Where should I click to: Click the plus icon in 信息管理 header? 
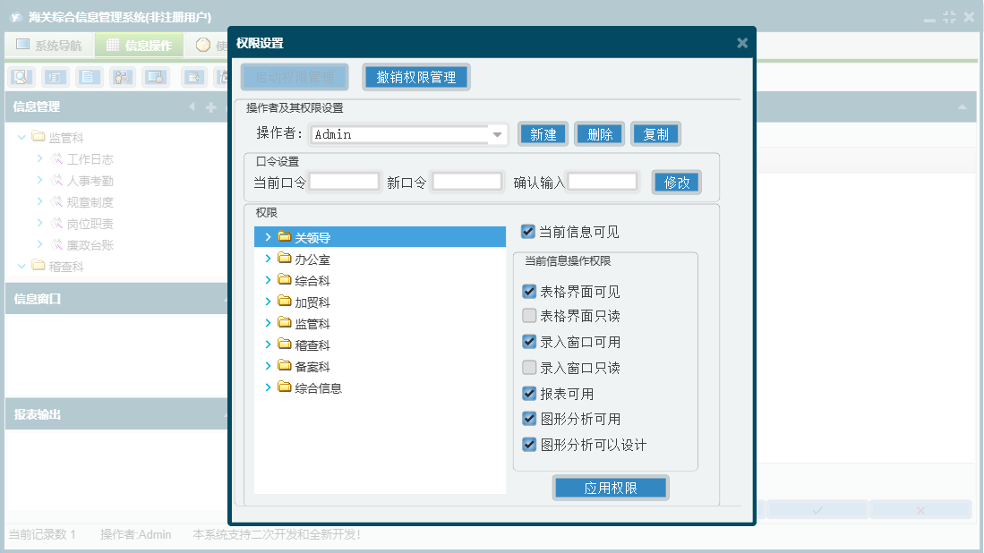click(211, 107)
